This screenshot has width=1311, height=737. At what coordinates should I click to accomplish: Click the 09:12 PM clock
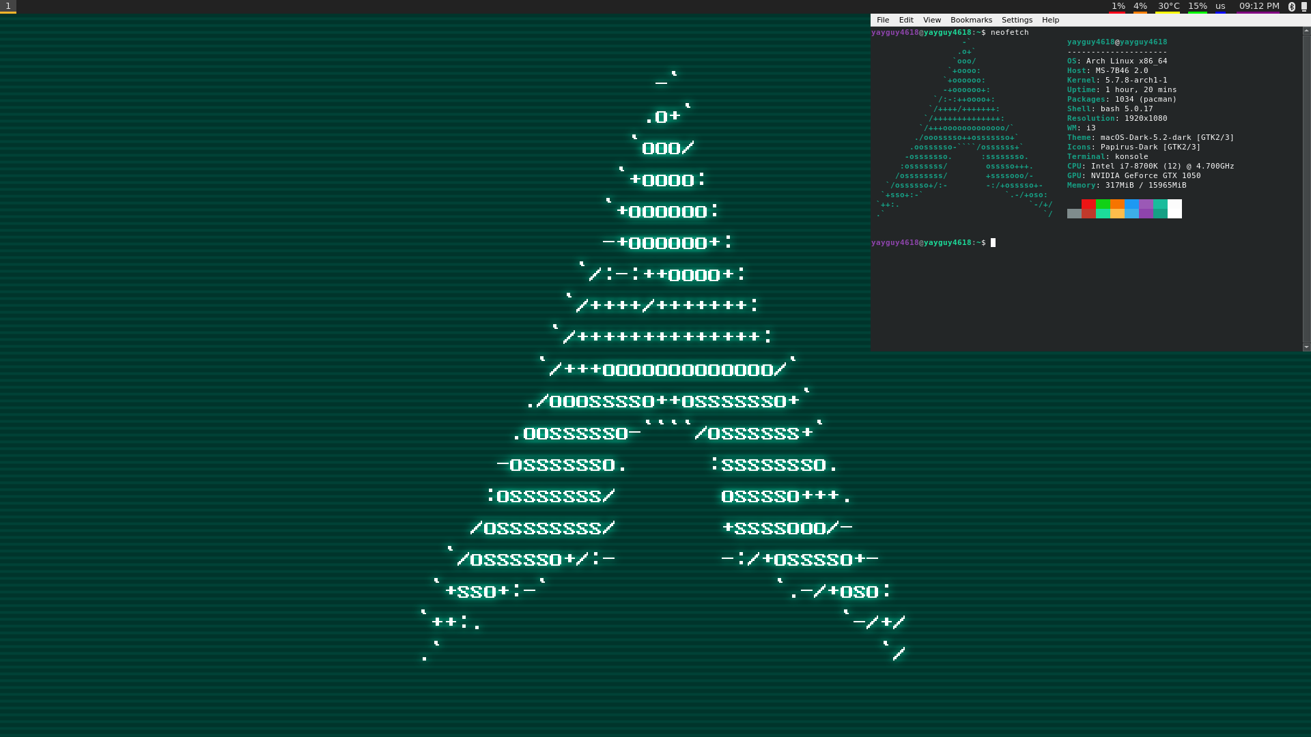point(1259,6)
